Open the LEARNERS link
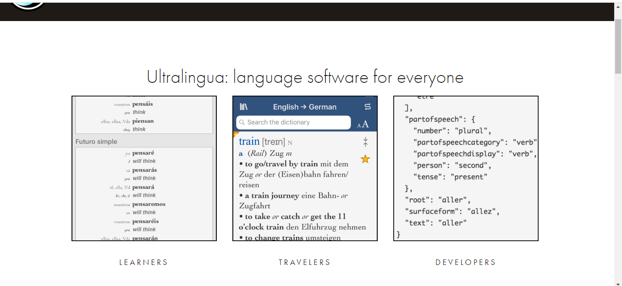Image resolution: width=622 pixels, height=286 pixels. 144,262
